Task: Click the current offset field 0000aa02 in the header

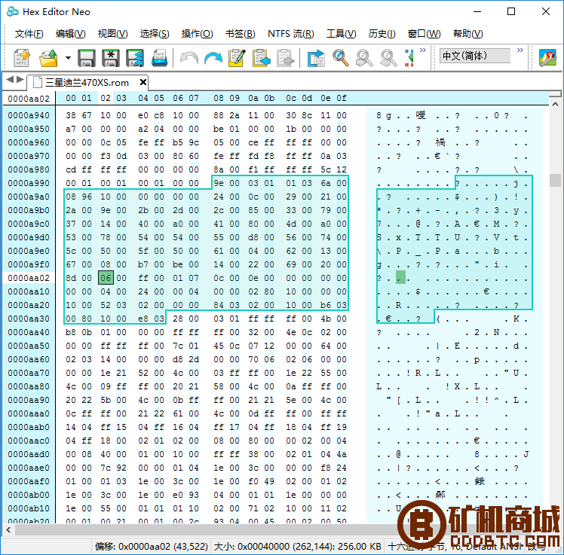Action: (29, 99)
